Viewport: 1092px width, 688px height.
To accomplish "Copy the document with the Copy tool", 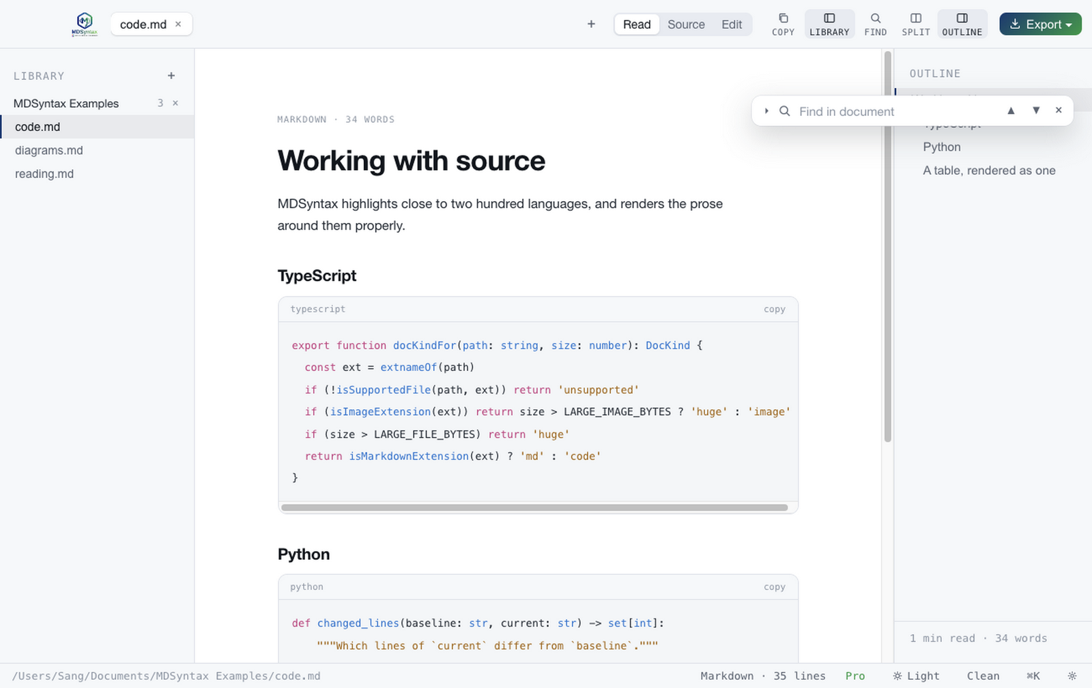I will pyautogui.click(x=783, y=24).
